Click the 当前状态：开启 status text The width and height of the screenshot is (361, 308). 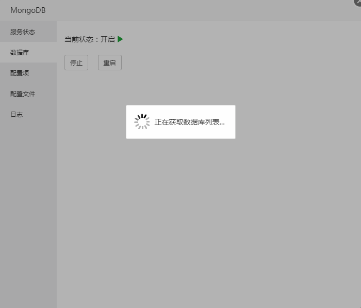(x=90, y=39)
